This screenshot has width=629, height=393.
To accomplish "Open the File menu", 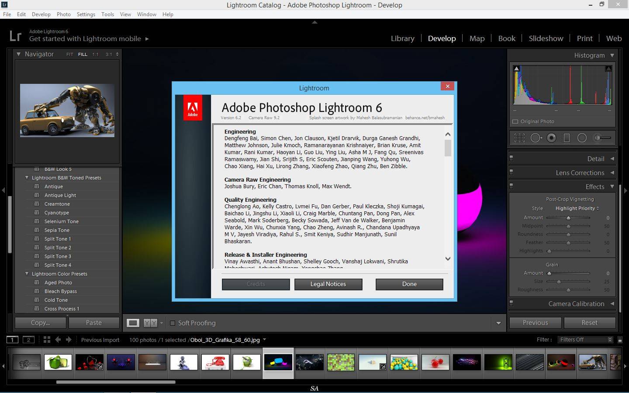I will tap(7, 14).
